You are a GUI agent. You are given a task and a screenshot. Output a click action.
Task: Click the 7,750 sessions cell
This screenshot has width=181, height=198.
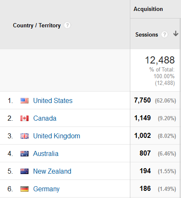coord(142,100)
